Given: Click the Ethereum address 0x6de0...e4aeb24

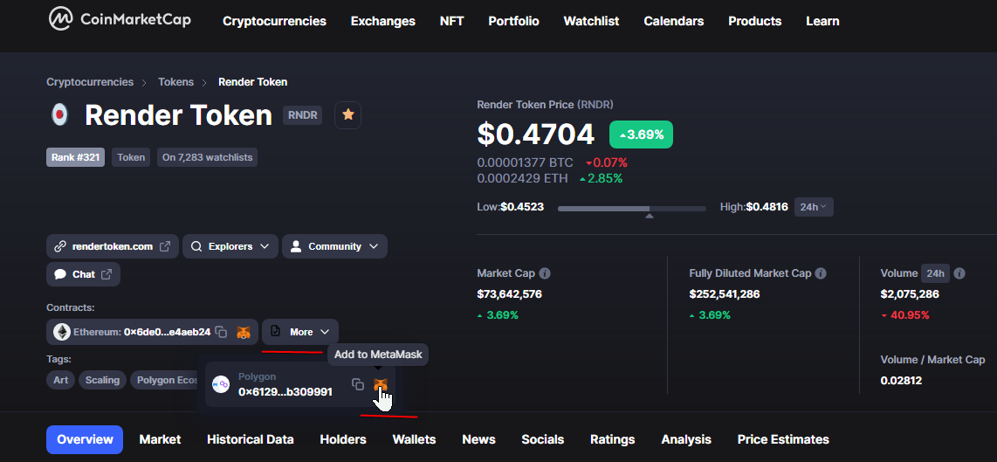Looking at the screenshot, I should coord(168,332).
